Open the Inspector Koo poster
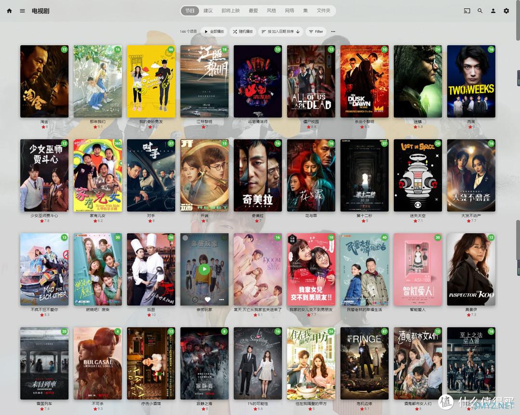Screen dimensions: 520x415 click(x=471, y=269)
